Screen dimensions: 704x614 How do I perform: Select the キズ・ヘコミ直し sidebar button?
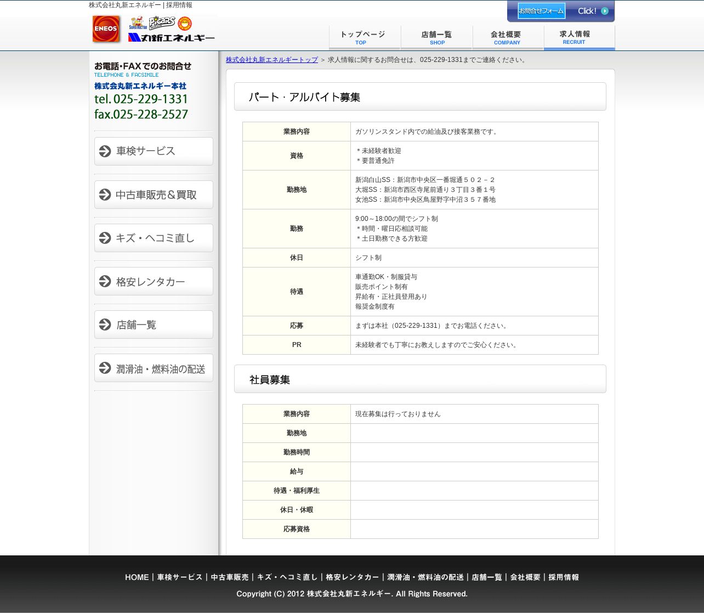point(154,238)
